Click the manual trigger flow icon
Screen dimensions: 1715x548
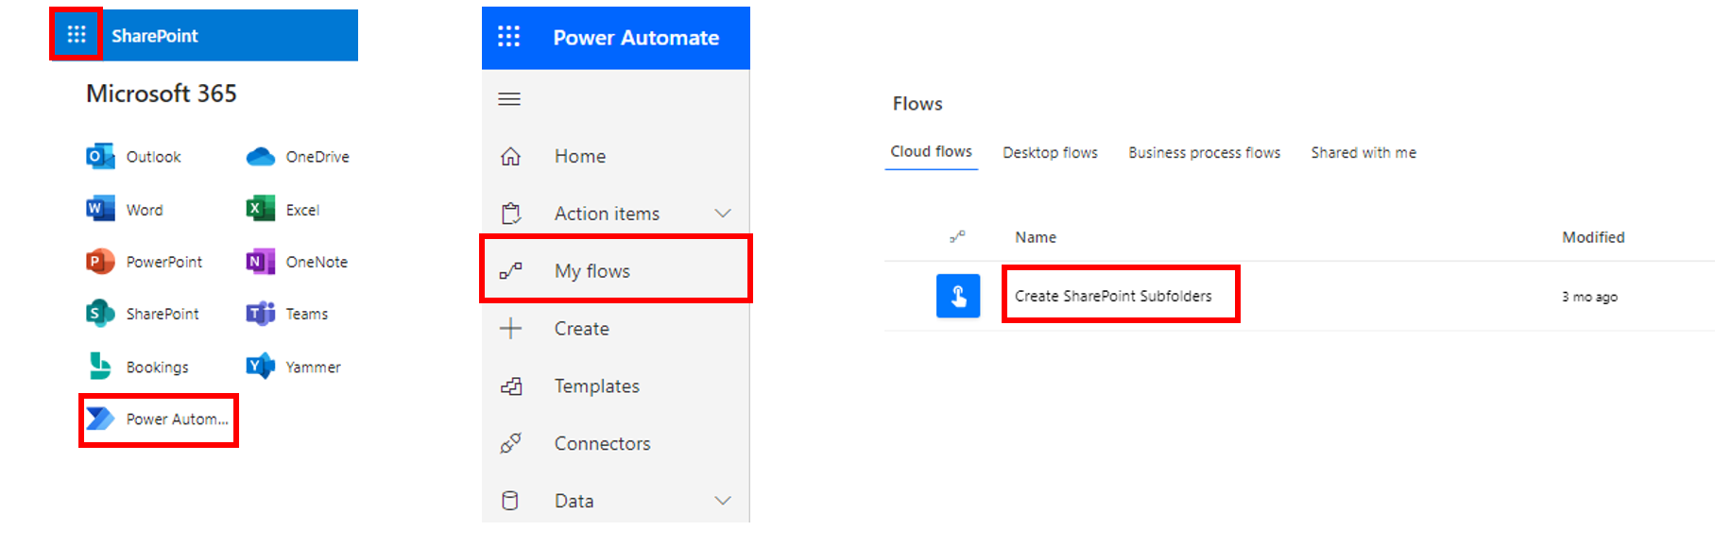tap(957, 297)
